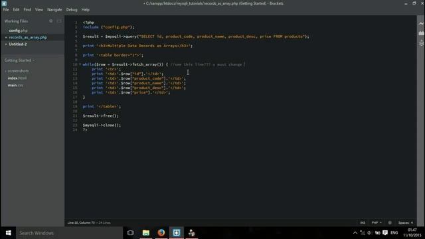The width and height of the screenshot is (425, 239).
Task: Open network tray icon
Action: point(363,233)
